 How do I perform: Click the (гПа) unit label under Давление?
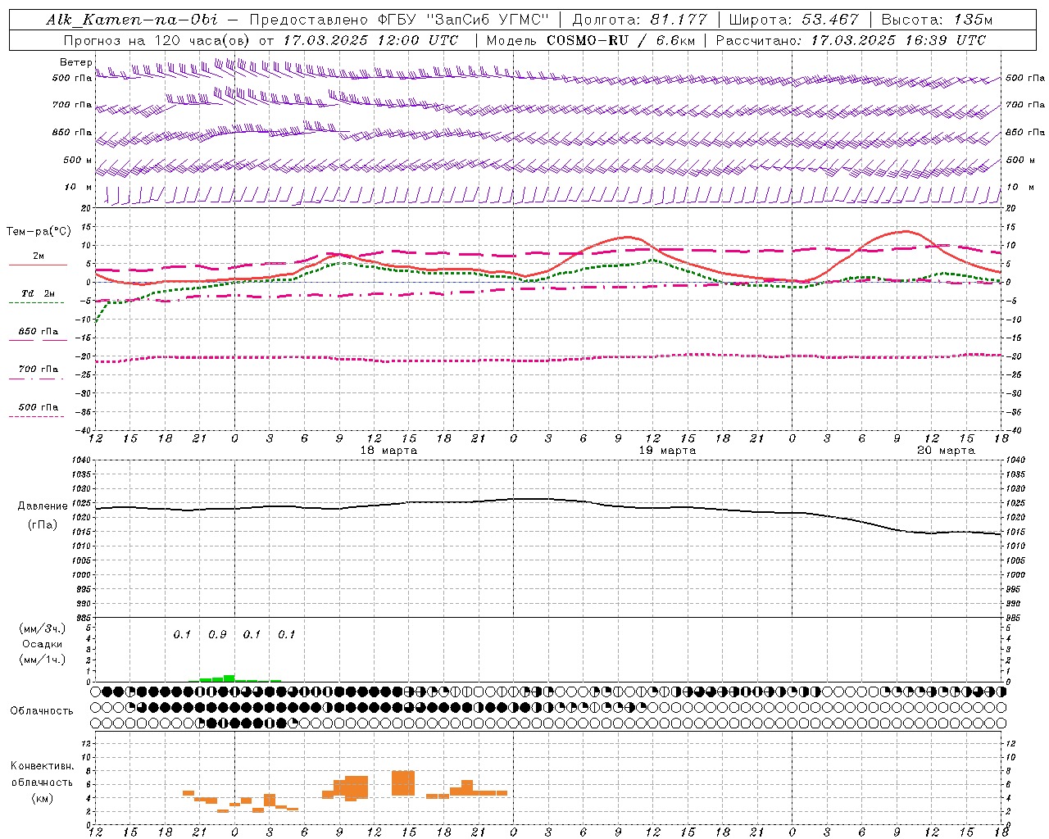[43, 525]
